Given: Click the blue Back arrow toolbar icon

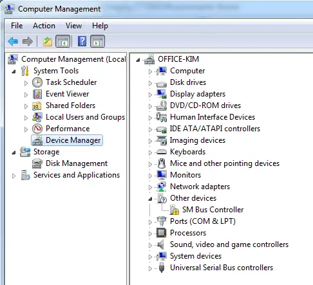Looking at the screenshot, I should [x=13, y=41].
